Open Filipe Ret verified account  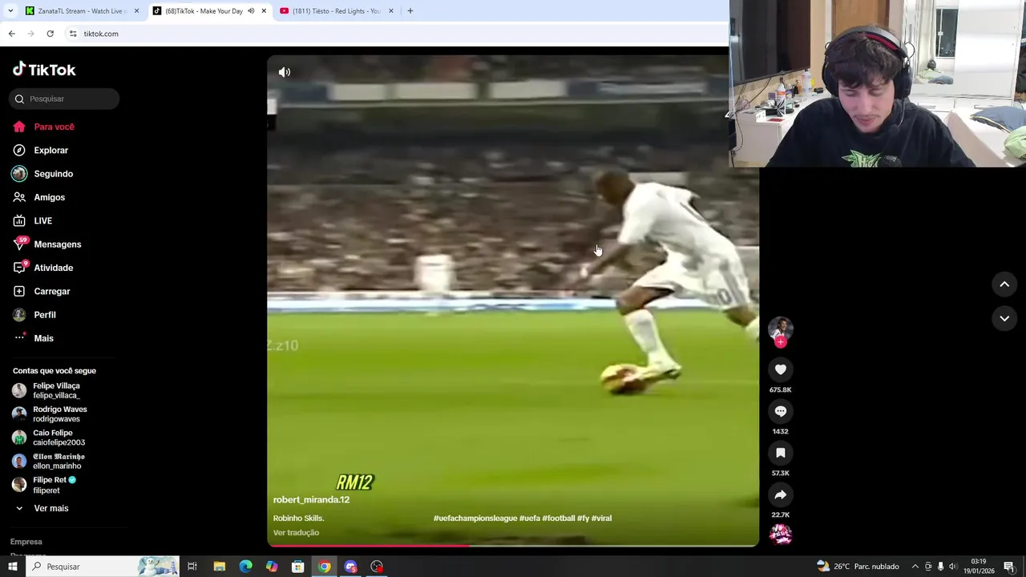point(50,485)
